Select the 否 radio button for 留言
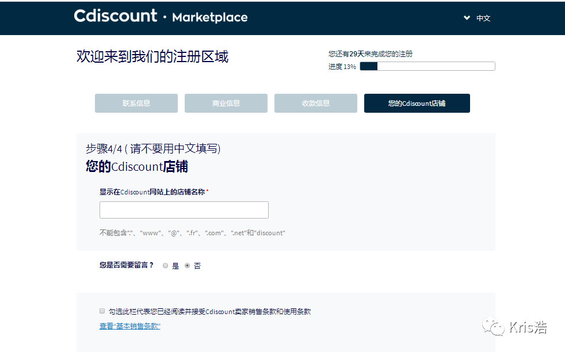This screenshot has height=352, width=565. [x=187, y=266]
